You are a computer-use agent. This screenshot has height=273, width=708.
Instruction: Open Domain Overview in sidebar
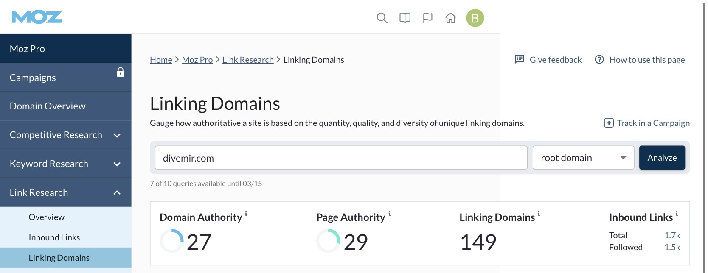tap(48, 106)
